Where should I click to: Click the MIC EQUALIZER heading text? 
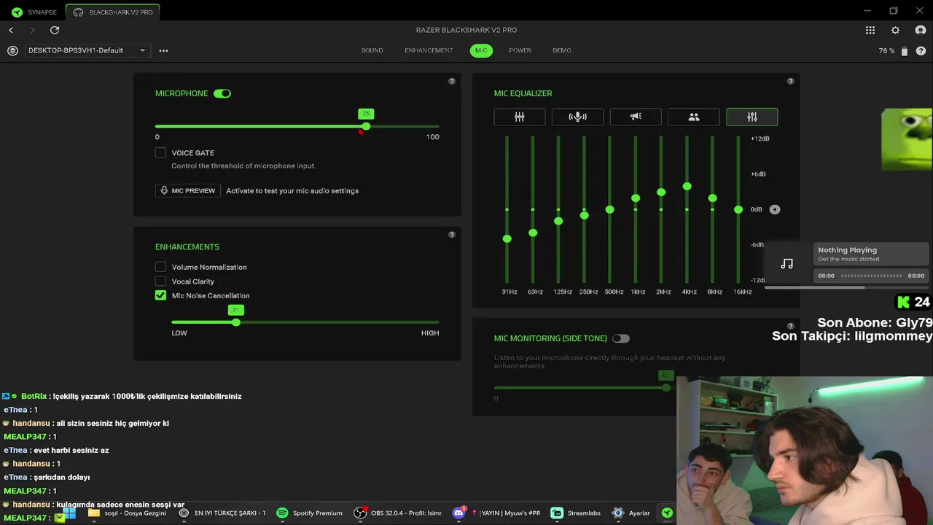click(523, 93)
